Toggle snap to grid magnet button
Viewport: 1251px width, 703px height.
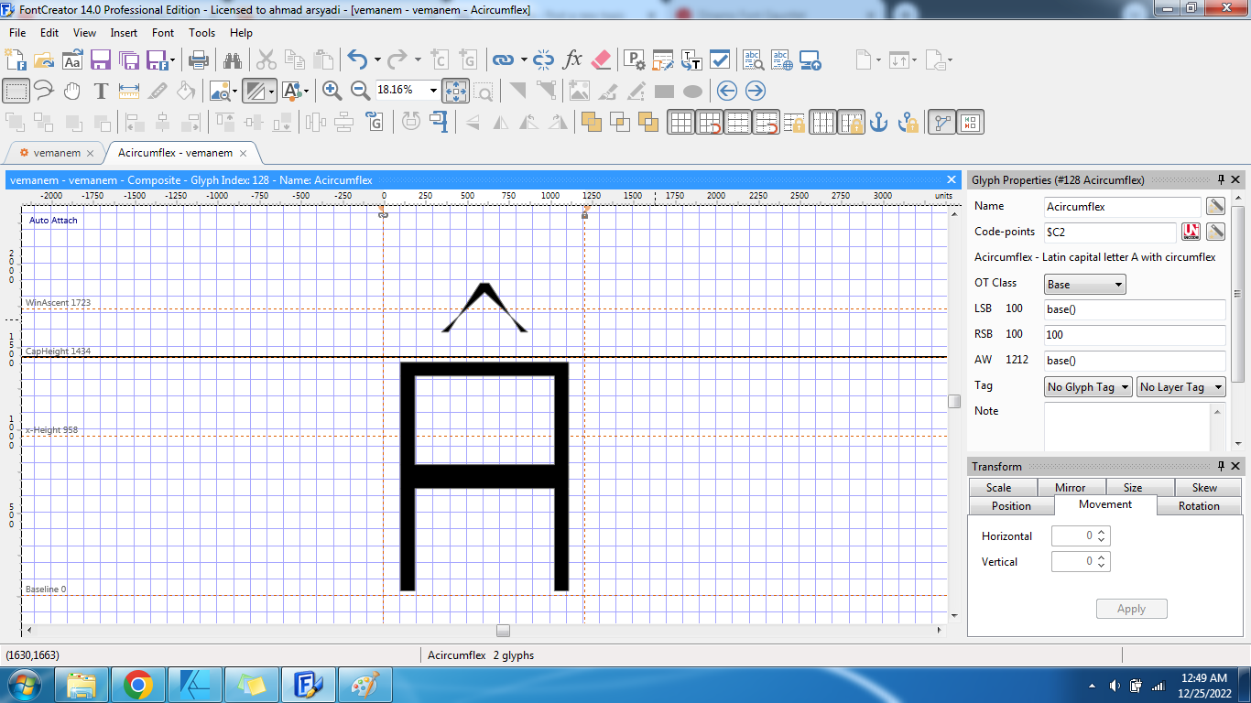(709, 122)
